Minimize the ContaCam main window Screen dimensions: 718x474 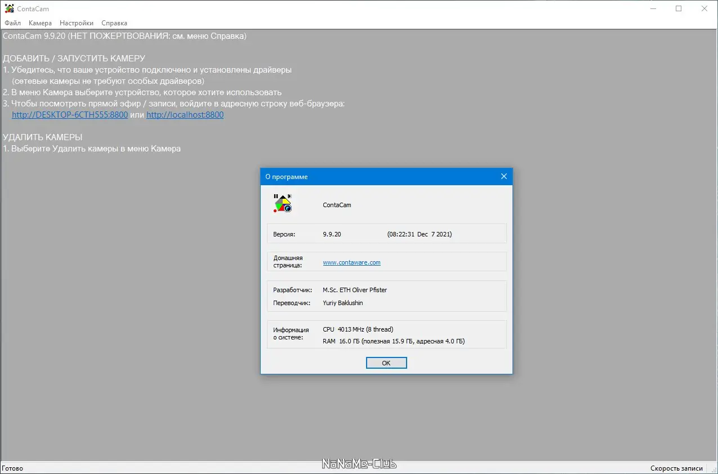pos(652,8)
